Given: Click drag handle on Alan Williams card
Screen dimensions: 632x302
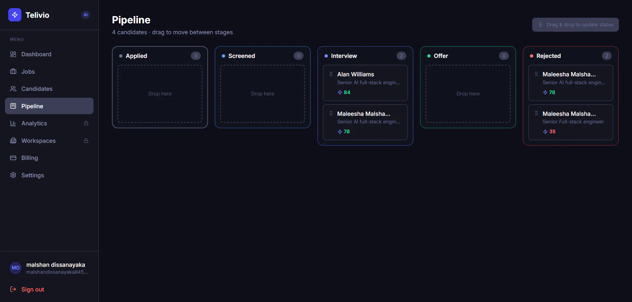Looking at the screenshot, I should pyautogui.click(x=331, y=74).
